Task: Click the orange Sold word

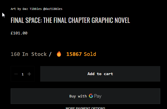Action: [x=90, y=54]
